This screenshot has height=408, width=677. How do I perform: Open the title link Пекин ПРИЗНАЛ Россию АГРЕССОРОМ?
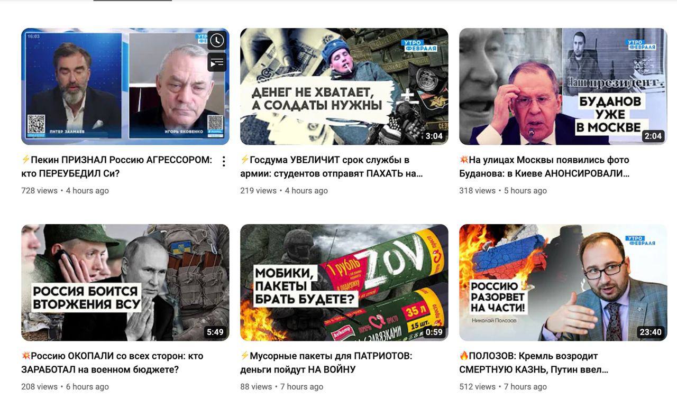(116, 166)
